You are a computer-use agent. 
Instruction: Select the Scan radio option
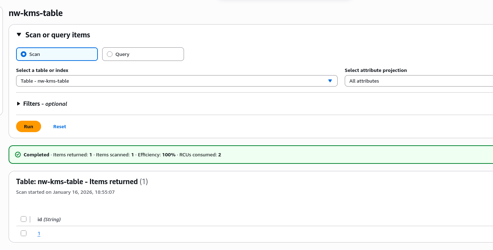[24, 54]
